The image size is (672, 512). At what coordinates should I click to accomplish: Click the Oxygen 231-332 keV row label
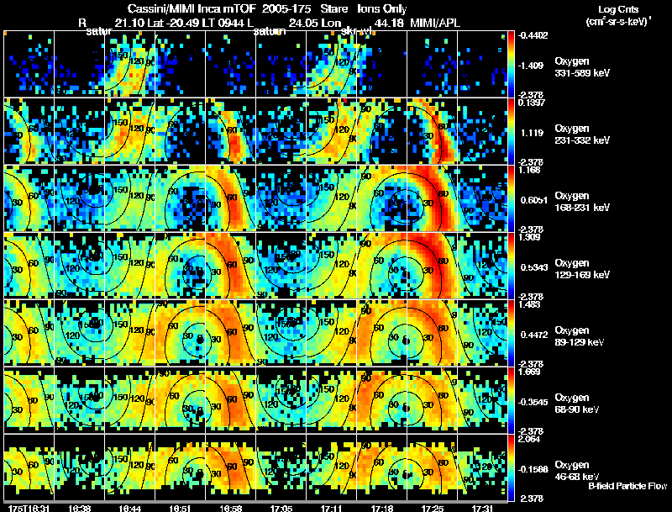click(x=582, y=135)
